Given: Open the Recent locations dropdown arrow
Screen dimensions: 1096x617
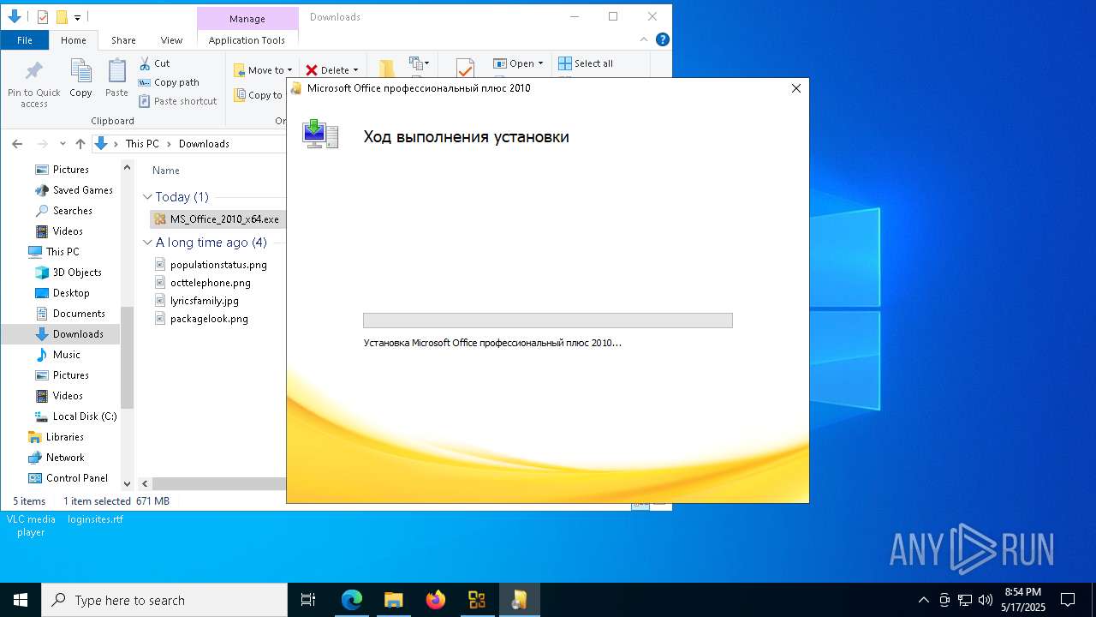Looking at the screenshot, I should 63,144.
